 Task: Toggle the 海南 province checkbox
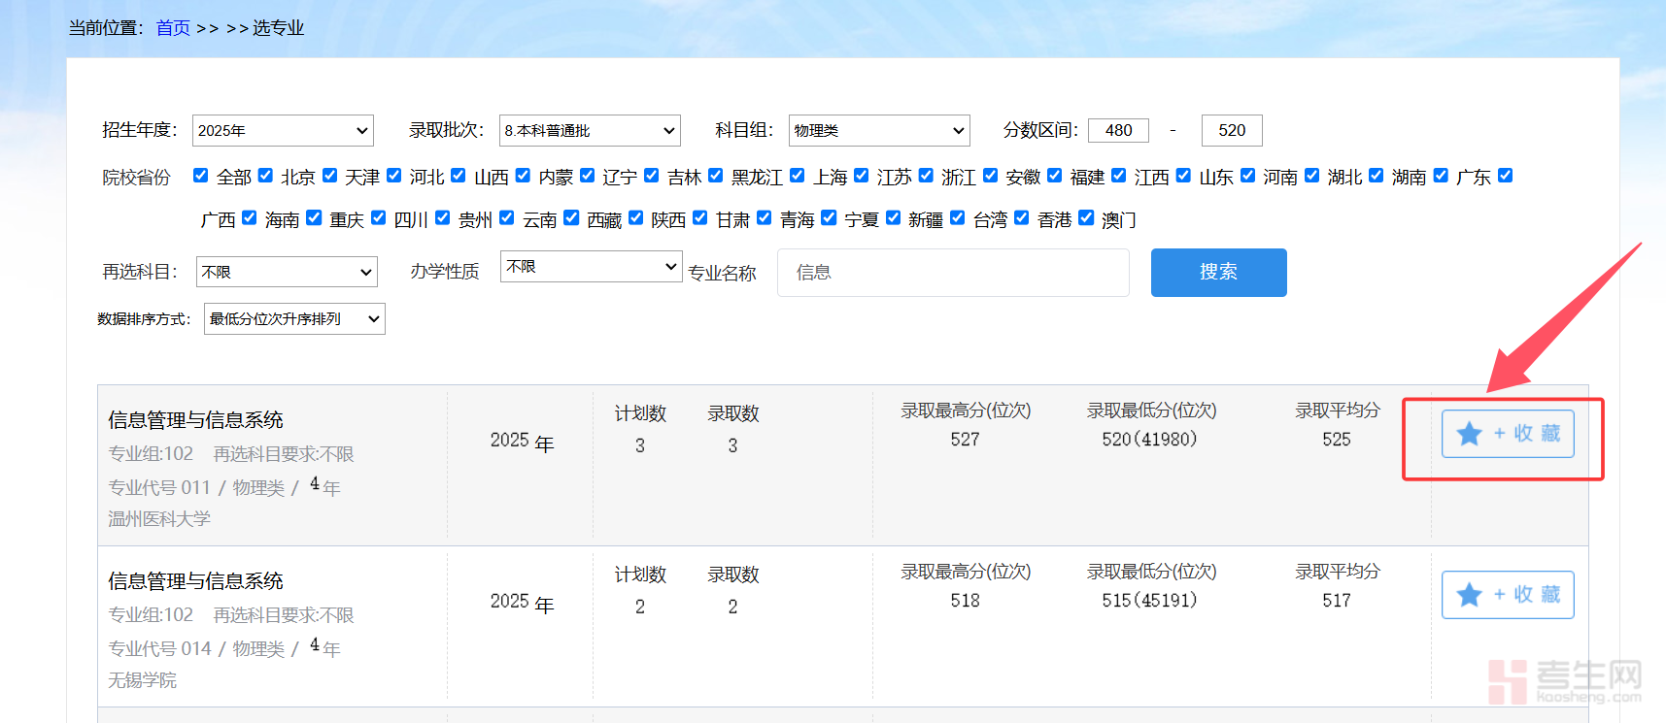[249, 217]
